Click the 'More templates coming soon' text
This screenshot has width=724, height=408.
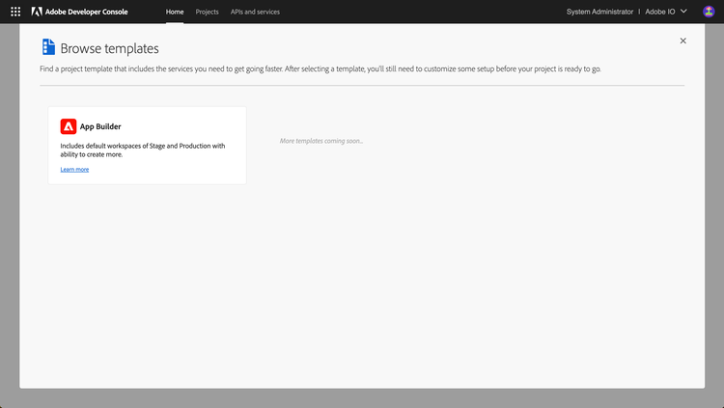pyautogui.click(x=321, y=141)
